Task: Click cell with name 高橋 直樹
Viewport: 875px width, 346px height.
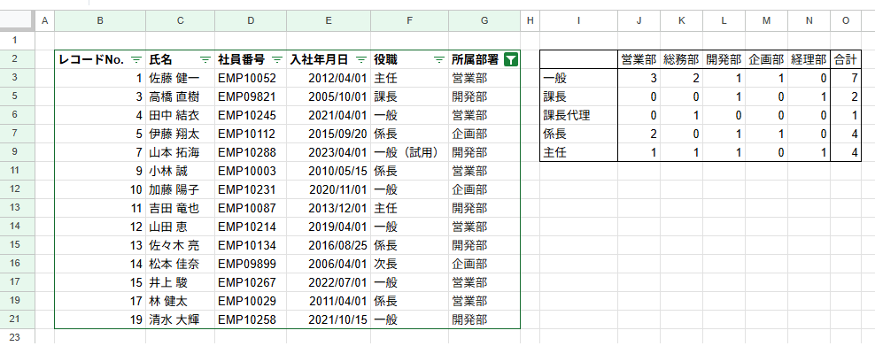Action: coord(181,96)
